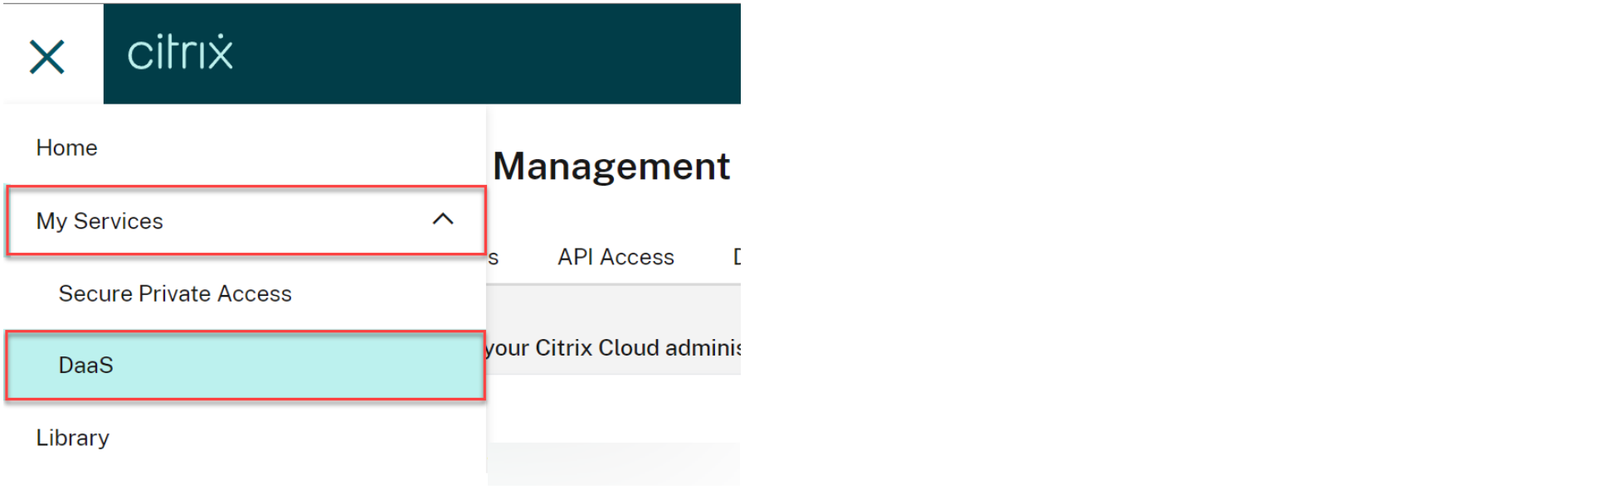Select Secure Private Access under My Services
This screenshot has width=1611, height=494.
[x=175, y=293]
